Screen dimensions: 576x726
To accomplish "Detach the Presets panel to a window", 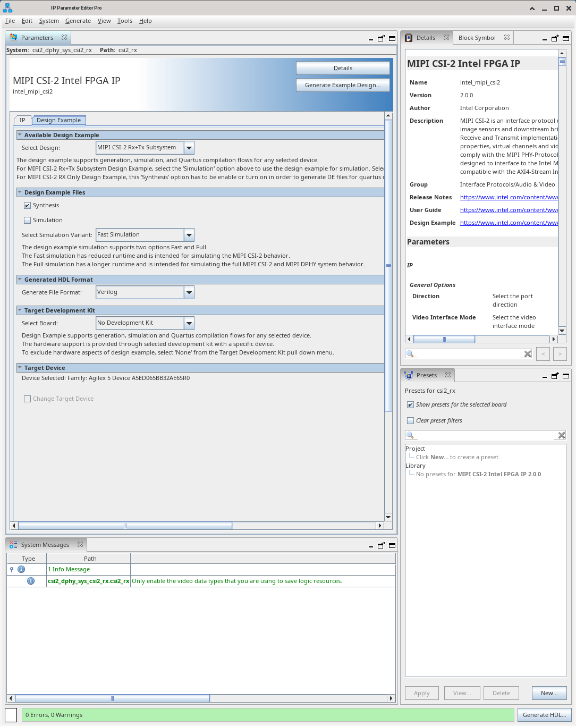I will pos(555,376).
